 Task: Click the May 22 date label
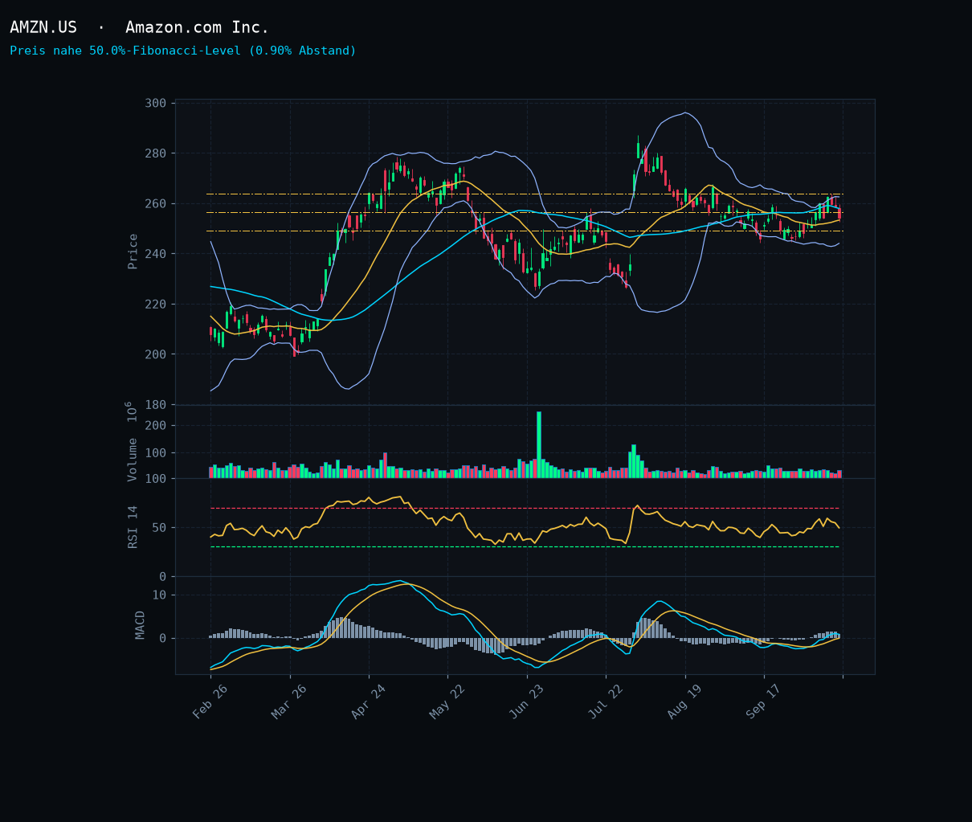(x=447, y=701)
